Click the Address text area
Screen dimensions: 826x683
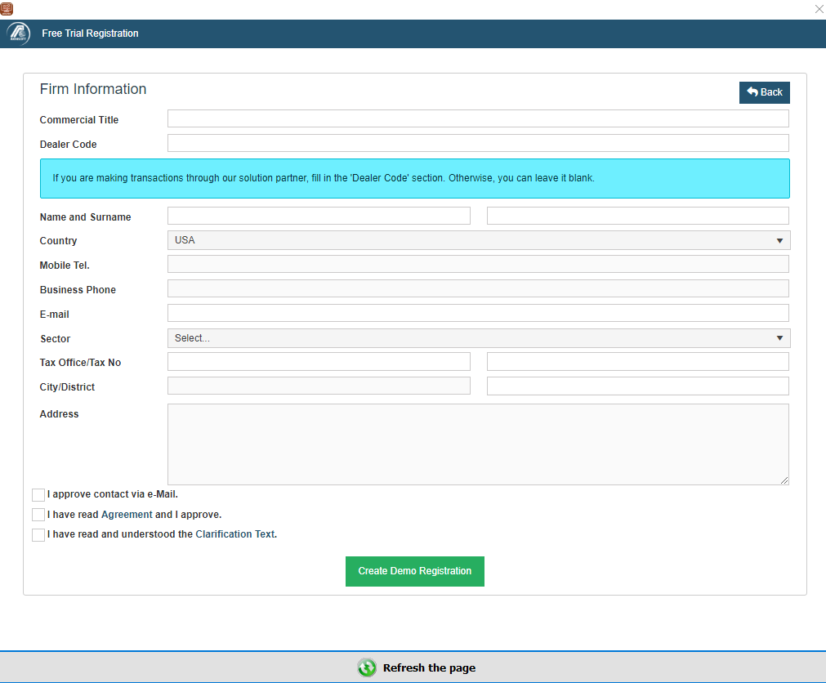[x=478, y=444]
